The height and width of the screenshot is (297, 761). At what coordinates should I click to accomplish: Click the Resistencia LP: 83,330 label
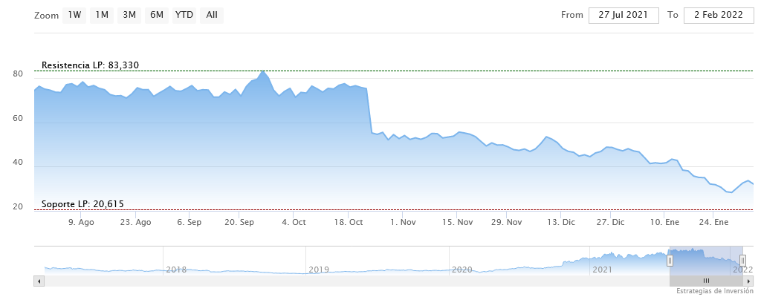click(x=90, y=65)
